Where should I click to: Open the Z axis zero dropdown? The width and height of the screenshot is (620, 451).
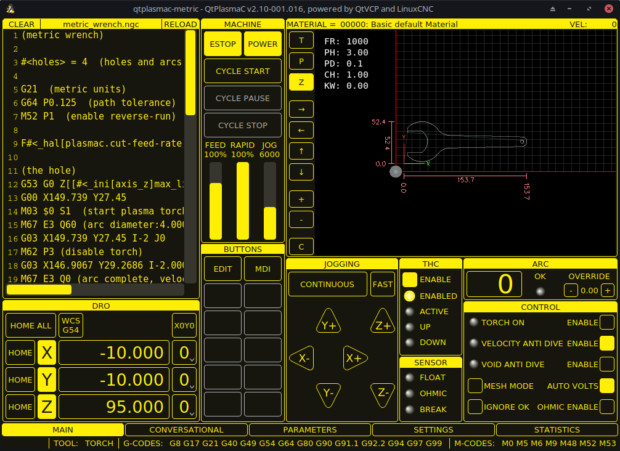click(x=185, y=407)
